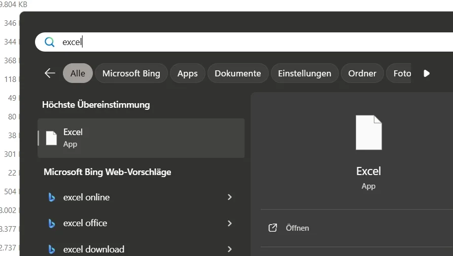453x256 pixels.
Task: Click the value '301' in the background window
Action: [10, 154]
